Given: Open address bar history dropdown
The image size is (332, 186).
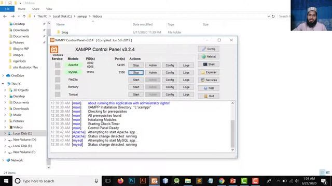Looking at the screenshot, I should click(x=269, y=16).
